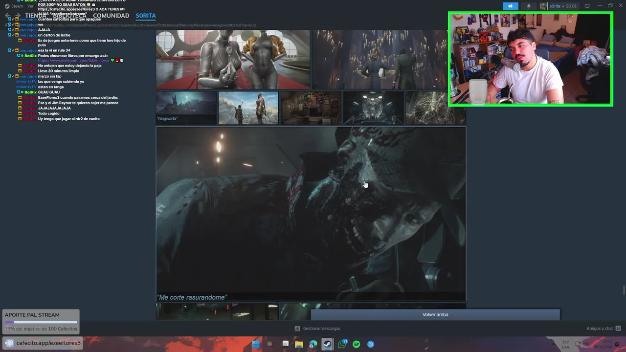The height and width of the screenshot is (352, 626).
Task: Open the cluttered room screenshot thumbnail
Action: point(311,108)
